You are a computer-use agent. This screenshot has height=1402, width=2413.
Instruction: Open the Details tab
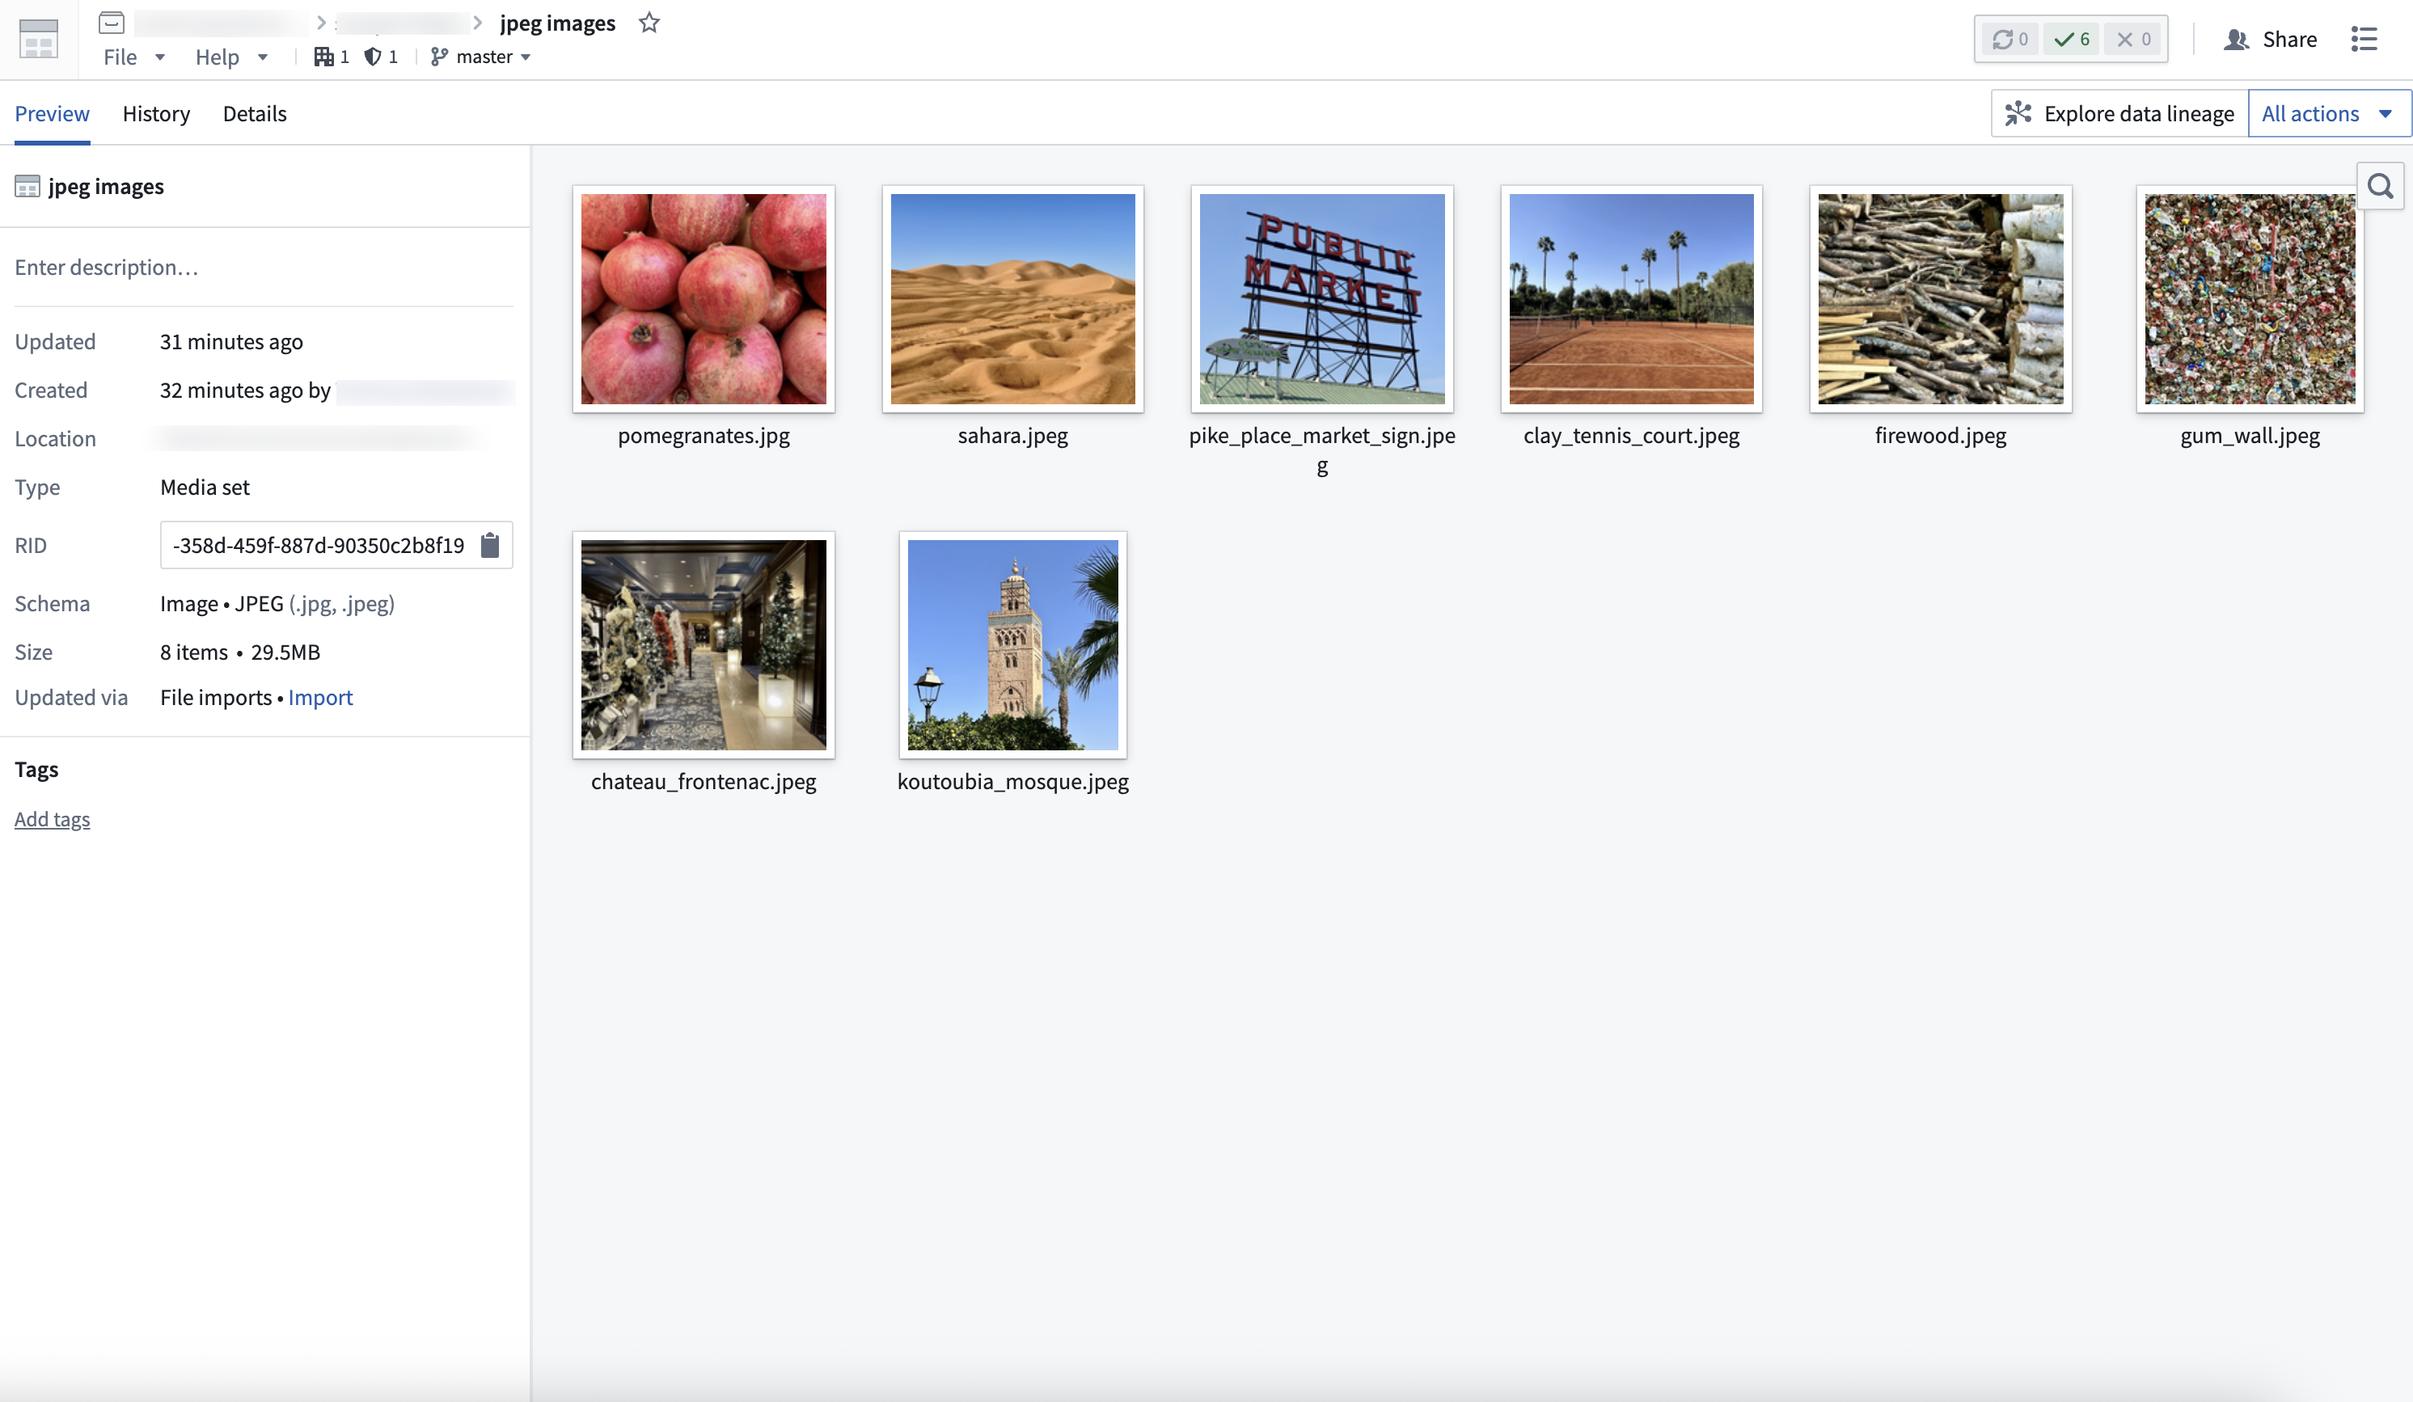(x=254, y=113)
